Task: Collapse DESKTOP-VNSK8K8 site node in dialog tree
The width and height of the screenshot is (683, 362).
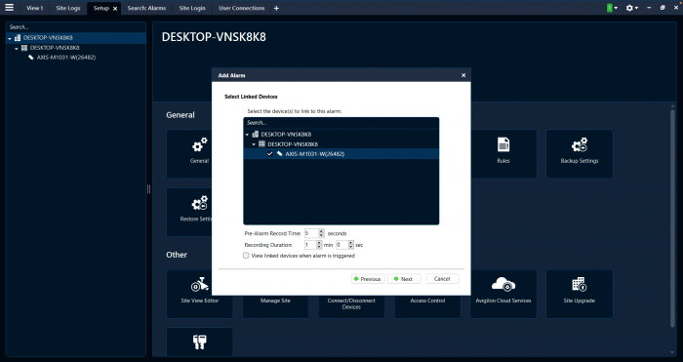Action: pos(248,135)
